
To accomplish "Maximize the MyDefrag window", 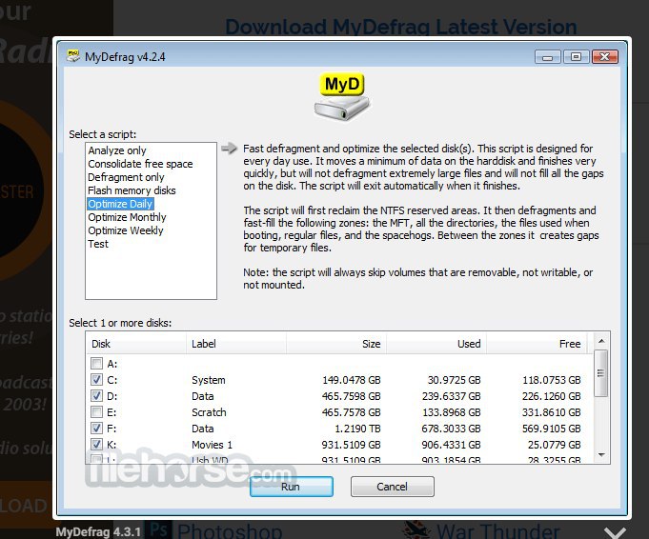I will pos(576,57).
